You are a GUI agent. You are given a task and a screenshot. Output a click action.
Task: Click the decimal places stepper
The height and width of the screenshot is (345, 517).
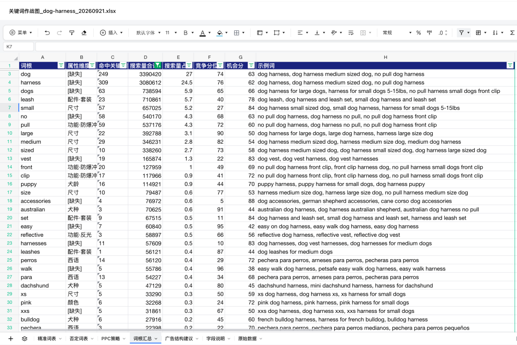pyautogui.click(x=442, y=33)
